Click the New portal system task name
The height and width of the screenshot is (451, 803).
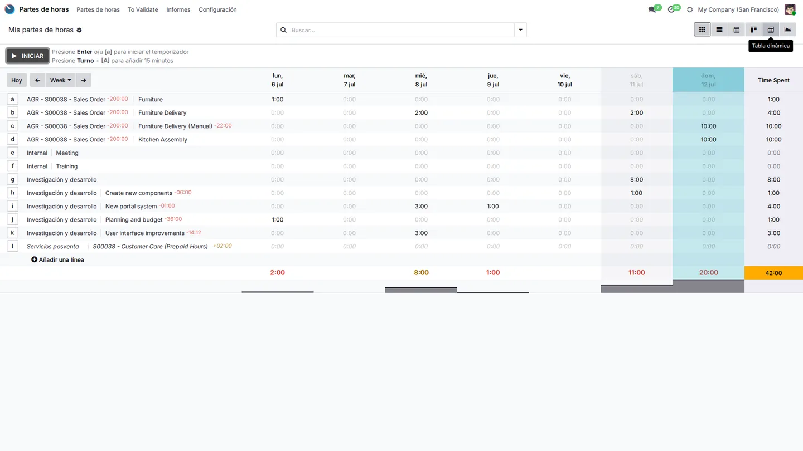[131, 207]
